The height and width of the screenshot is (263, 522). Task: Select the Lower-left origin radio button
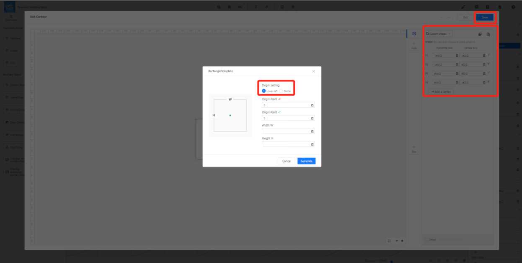click(264, 91)
